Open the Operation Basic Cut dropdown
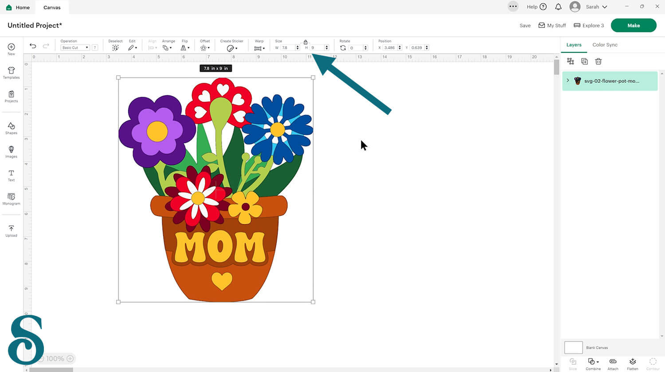Image resolution: width=665 pixels, height=372 pixels. 75,48
